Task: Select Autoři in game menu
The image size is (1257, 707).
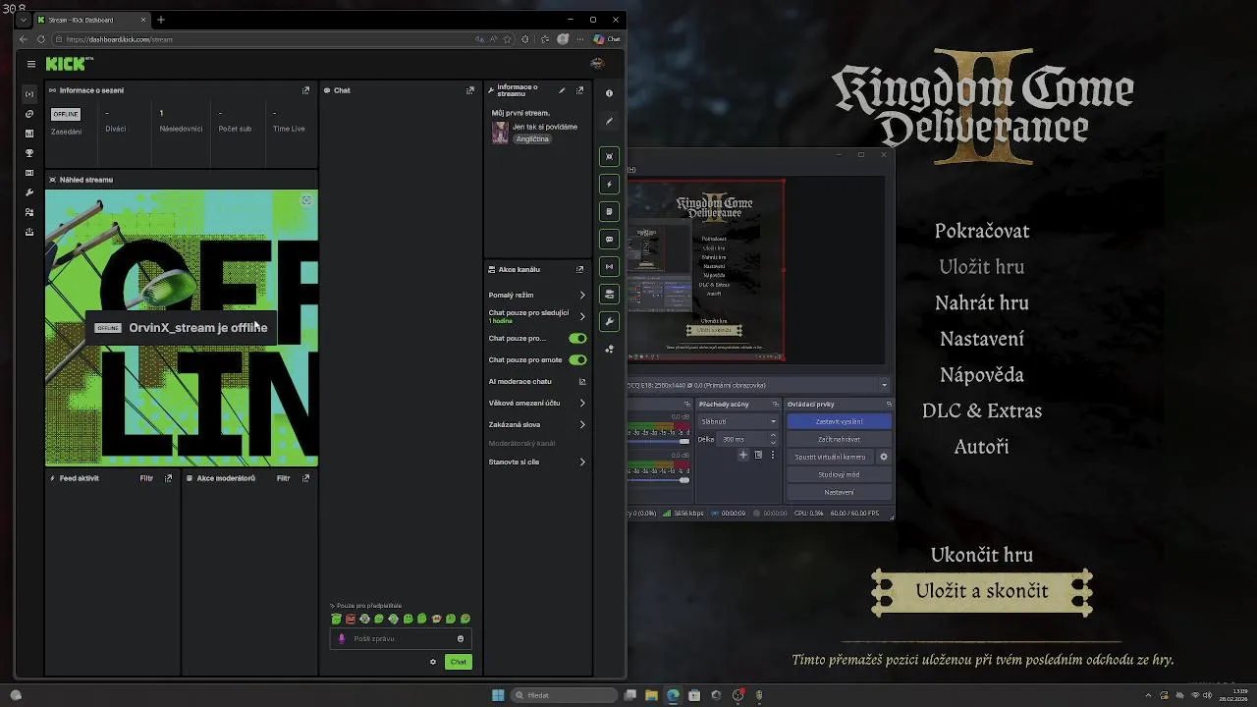Action: 982,447
